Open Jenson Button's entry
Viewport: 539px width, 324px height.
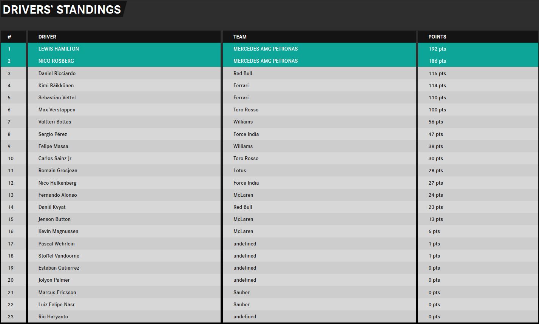pos(54,219)
